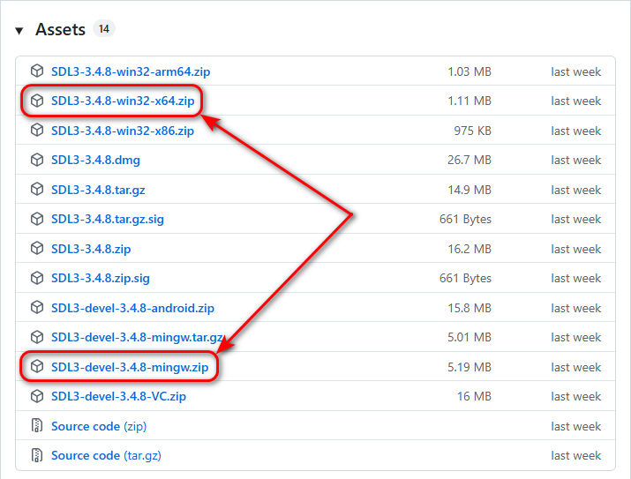The height and width of the screenshot is (479, 631).
Task: Click 'last week' in win32-arm64.zip row
Action: pos(576,71)
